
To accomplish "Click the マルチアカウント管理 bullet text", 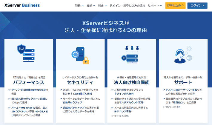I will click(132, 101).
